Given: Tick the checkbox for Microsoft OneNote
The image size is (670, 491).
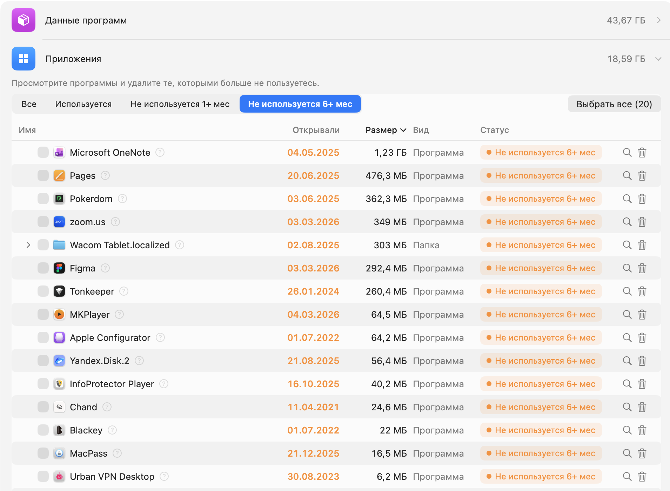Looking at the screenshot, I should [x=43, y=153].
